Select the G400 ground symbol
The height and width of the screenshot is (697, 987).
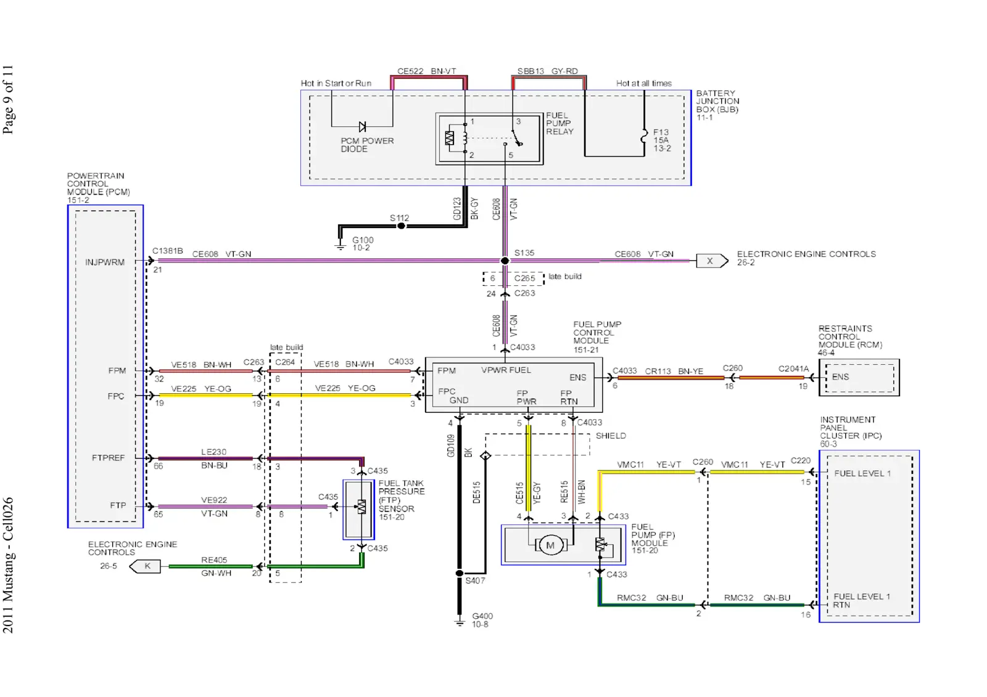[459, 622]
